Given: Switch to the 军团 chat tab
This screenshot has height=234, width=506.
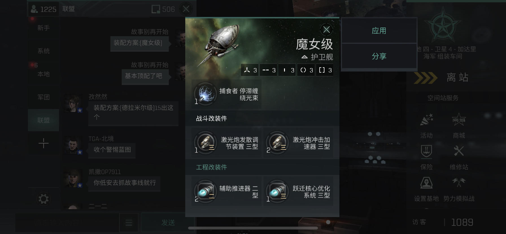Looking at the screenshot, I should (43, 97).
